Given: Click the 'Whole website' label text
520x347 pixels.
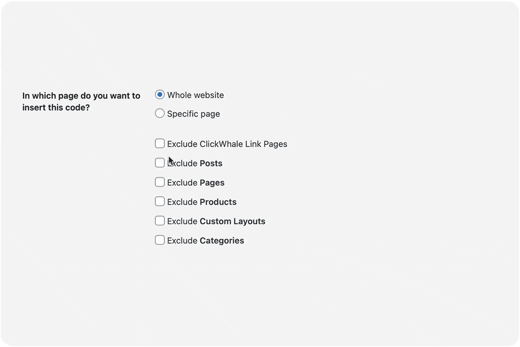Looking at the screenshot, I should click(x=195, y=95).
